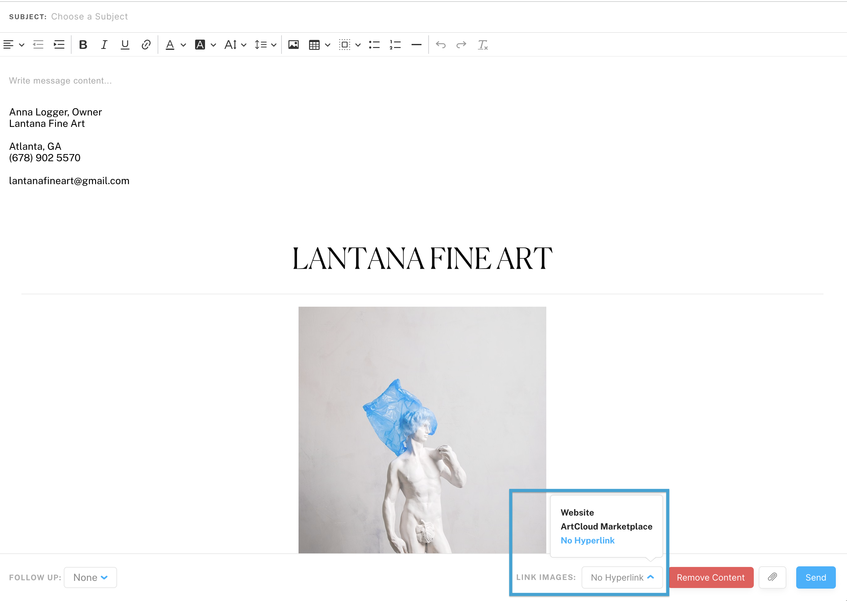
Task: Click the LANTANA FINE ART logo header
Action: click(x=422, y=259)
